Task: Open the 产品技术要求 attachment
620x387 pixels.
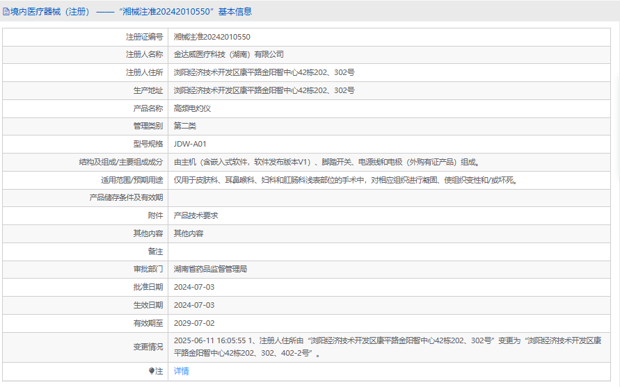Action: pyautogui.click(x=196, y=215)
